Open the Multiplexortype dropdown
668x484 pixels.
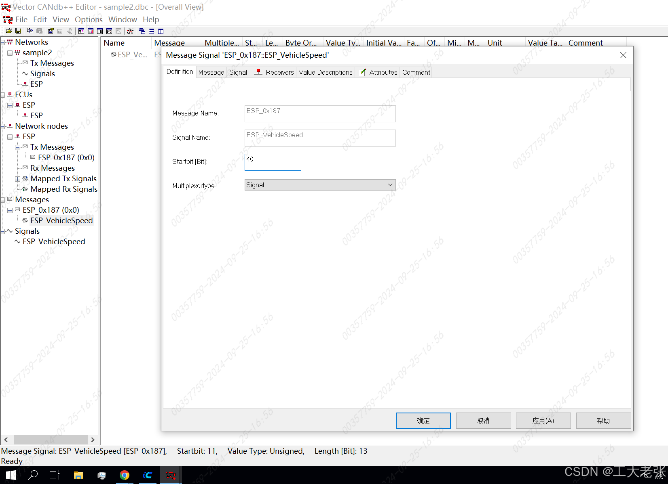point(320,185)
